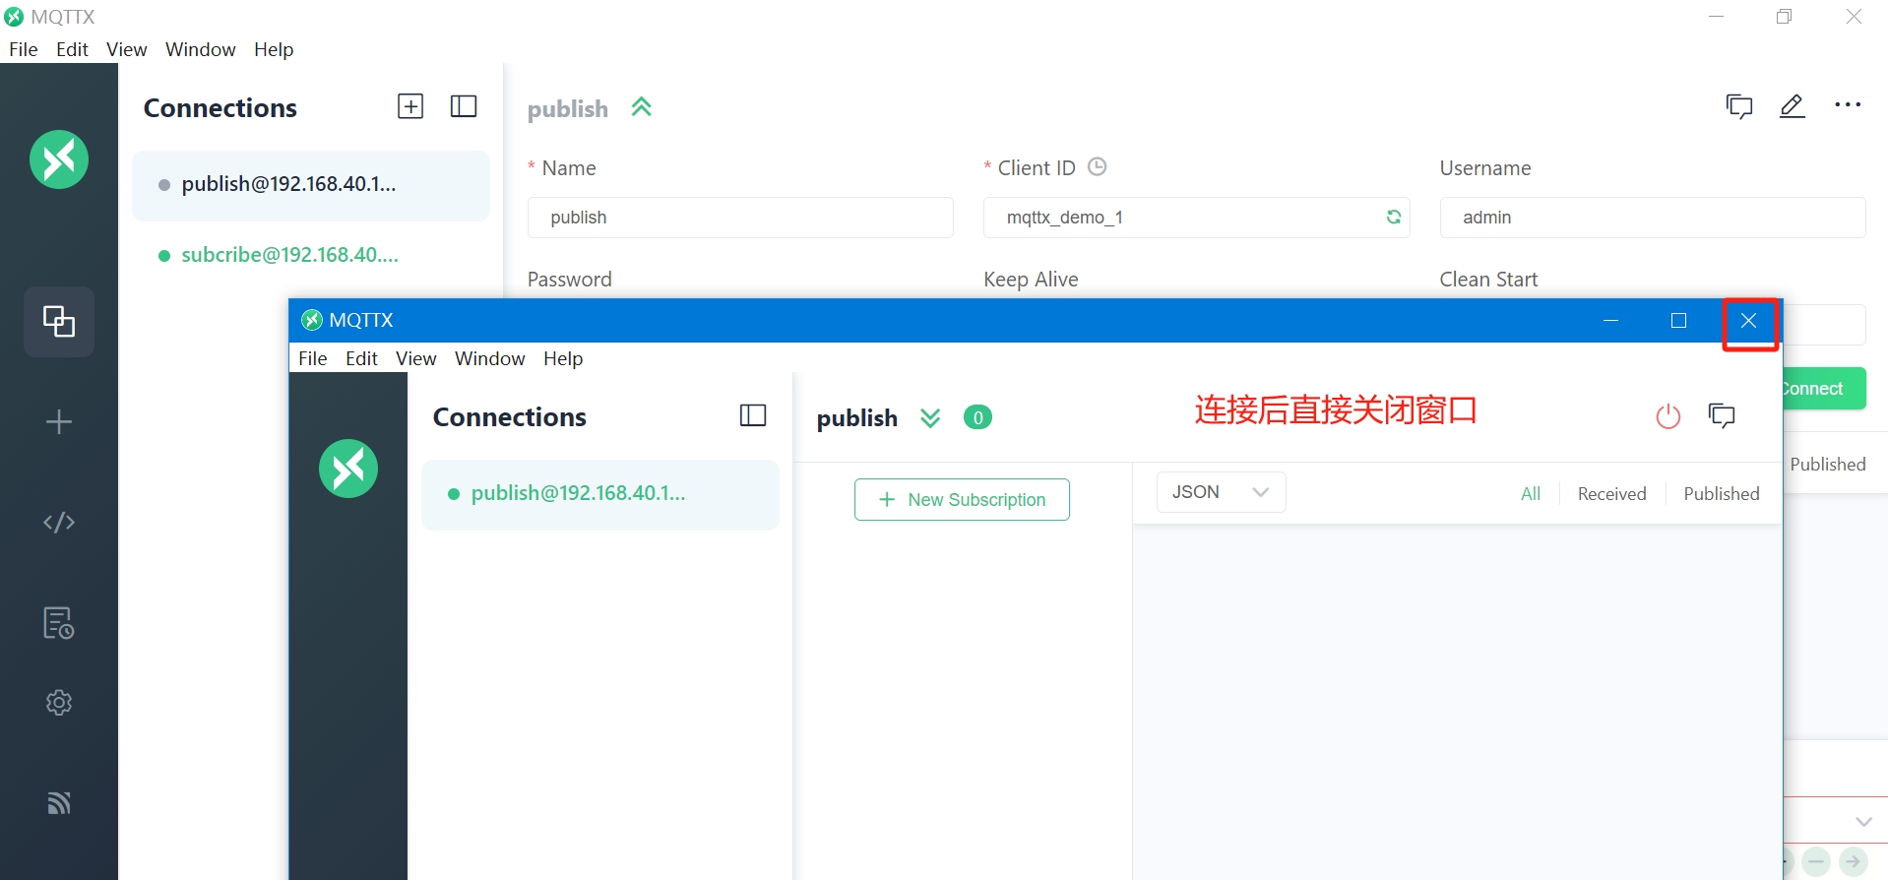The height and width of the screenshot is (880, 1888).
Task: Toggle the connections list layout icon in the front window
Action: [753, 415]
